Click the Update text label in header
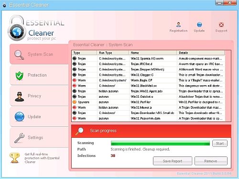This screenshot has height=179, width=239. [199, 31]
